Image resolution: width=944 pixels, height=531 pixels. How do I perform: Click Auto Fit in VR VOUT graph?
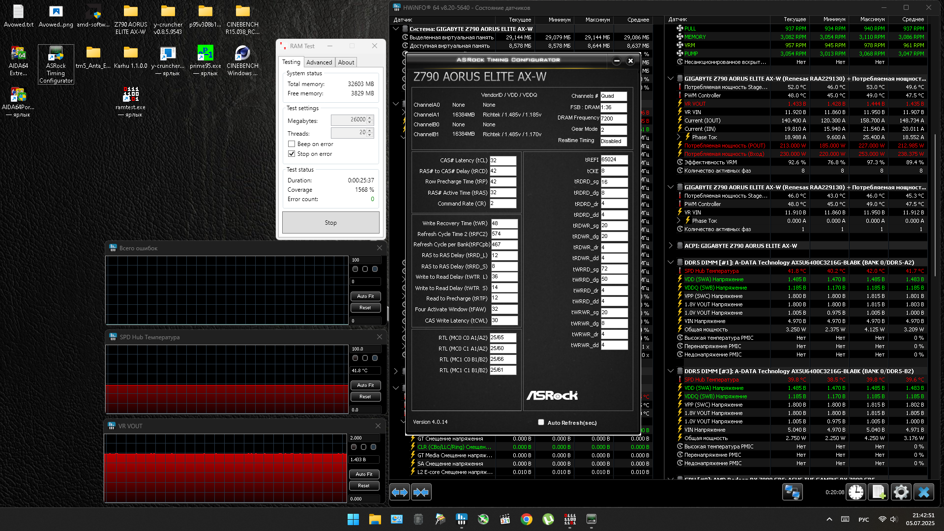click(x=364, y=474)
